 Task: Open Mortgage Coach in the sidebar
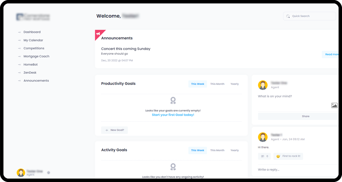[x=36, y=56]
